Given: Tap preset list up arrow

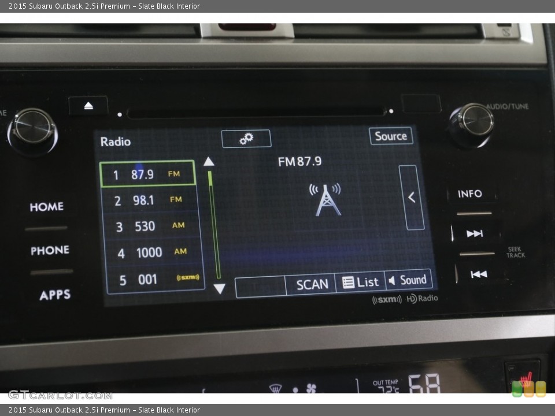Looking at the screenshot, I should [209, 162].
